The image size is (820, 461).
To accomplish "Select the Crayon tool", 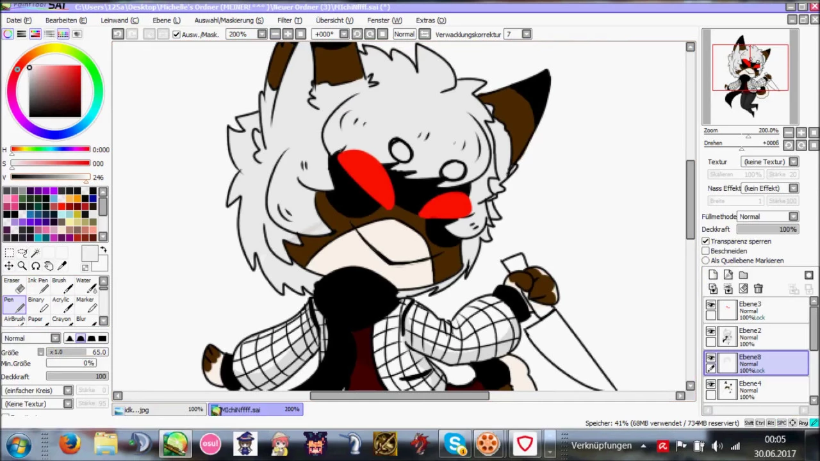I will pyautogui.click(x=61, y=319).
